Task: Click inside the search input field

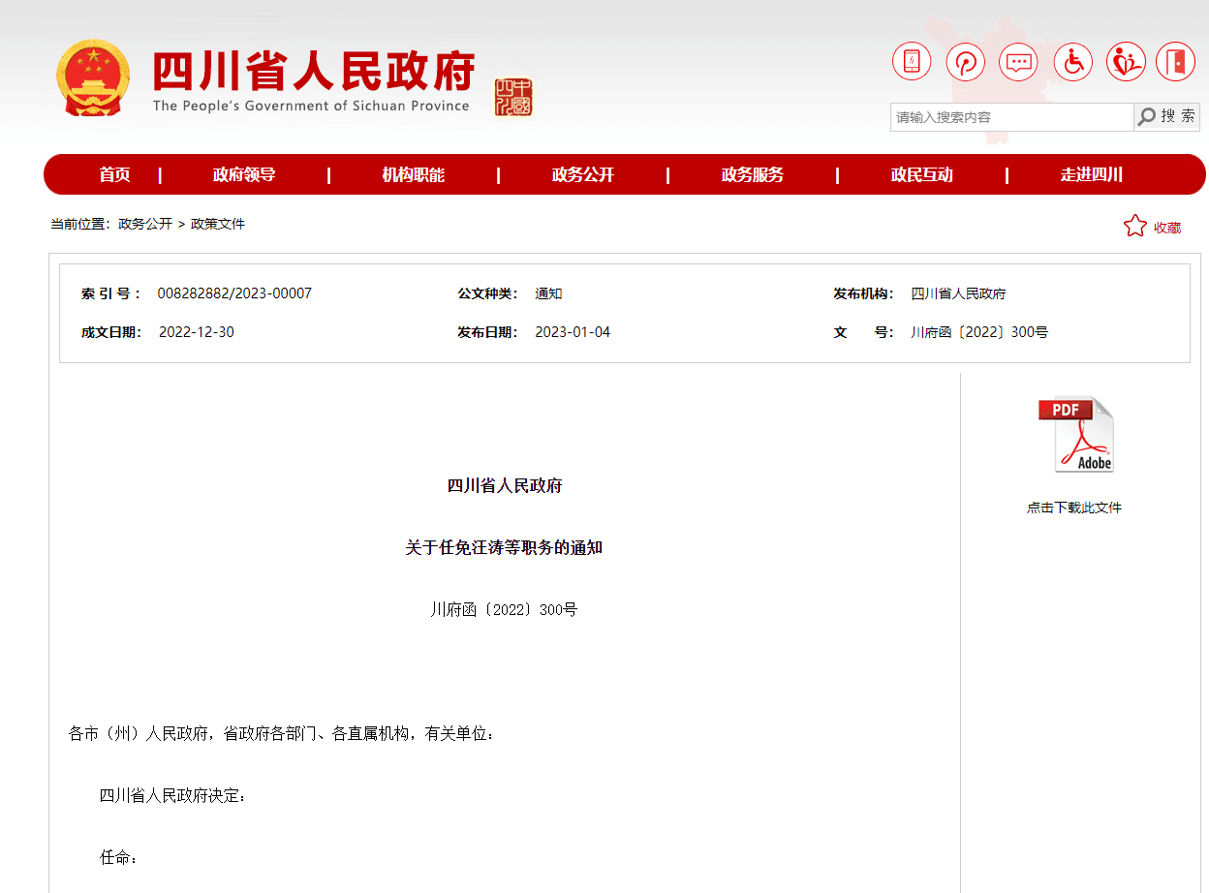Action: pyautogui.click(x=1007, y=116)
